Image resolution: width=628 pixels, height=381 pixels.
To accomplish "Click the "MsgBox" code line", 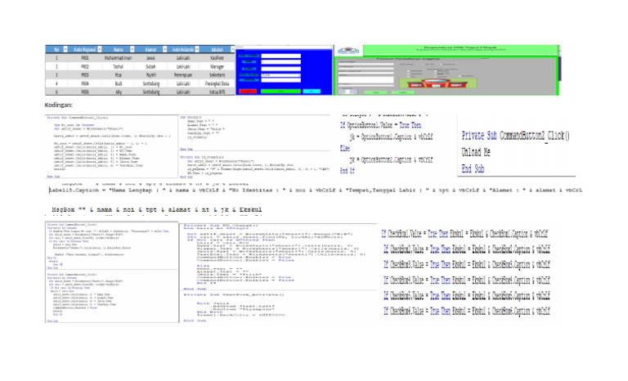I will pyautogui.click(x=157, y=209).
